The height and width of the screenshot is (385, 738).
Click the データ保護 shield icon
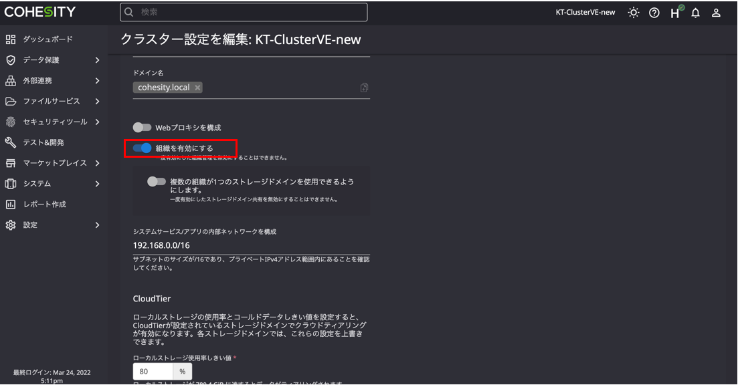click(10, 59)
